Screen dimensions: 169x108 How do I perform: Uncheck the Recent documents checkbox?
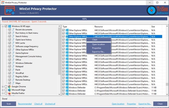(x=10, y=30)
